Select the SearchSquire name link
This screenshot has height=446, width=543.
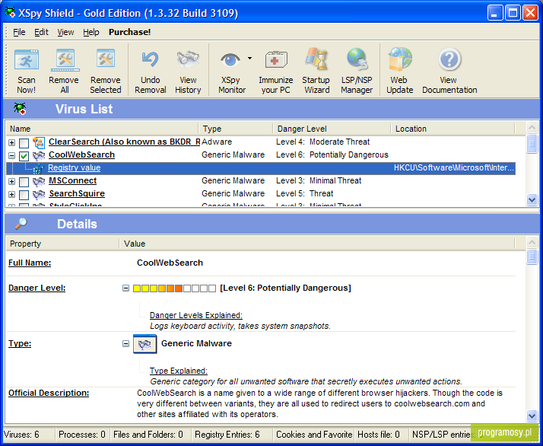pos(77,194)
